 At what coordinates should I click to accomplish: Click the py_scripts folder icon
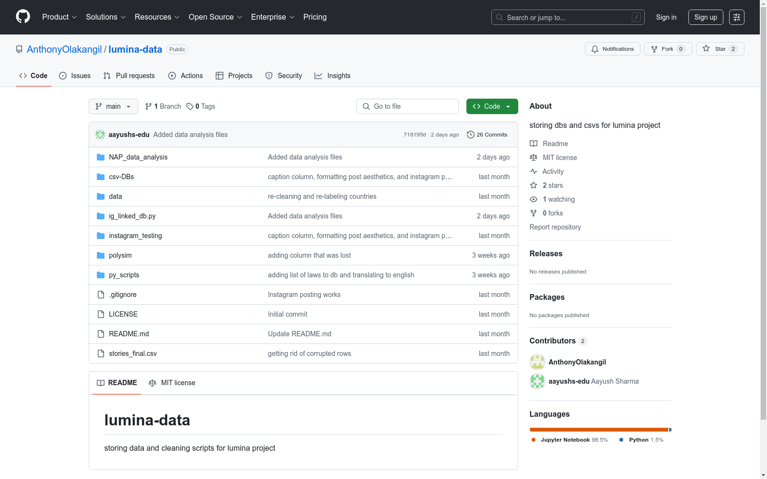pos(101,275)
